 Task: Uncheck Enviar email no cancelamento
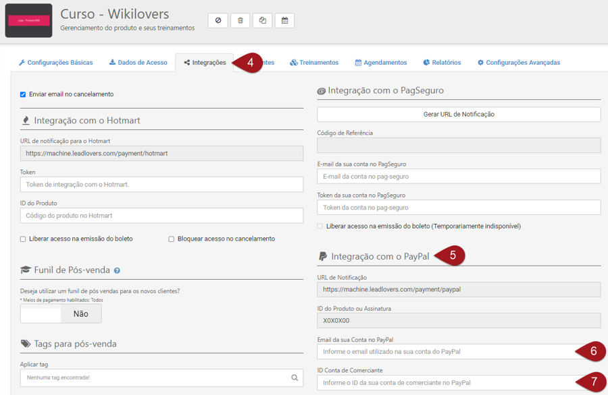tap(23, 94)
